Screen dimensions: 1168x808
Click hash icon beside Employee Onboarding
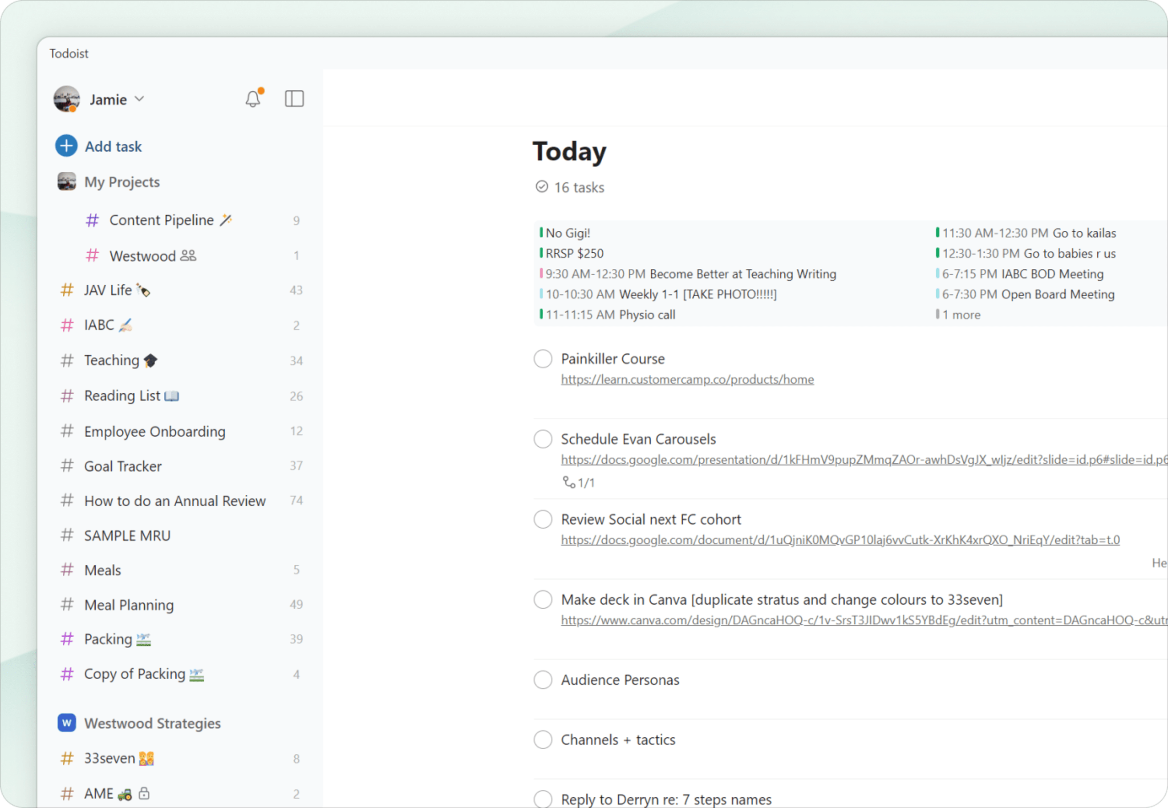[x=67, y=431]
